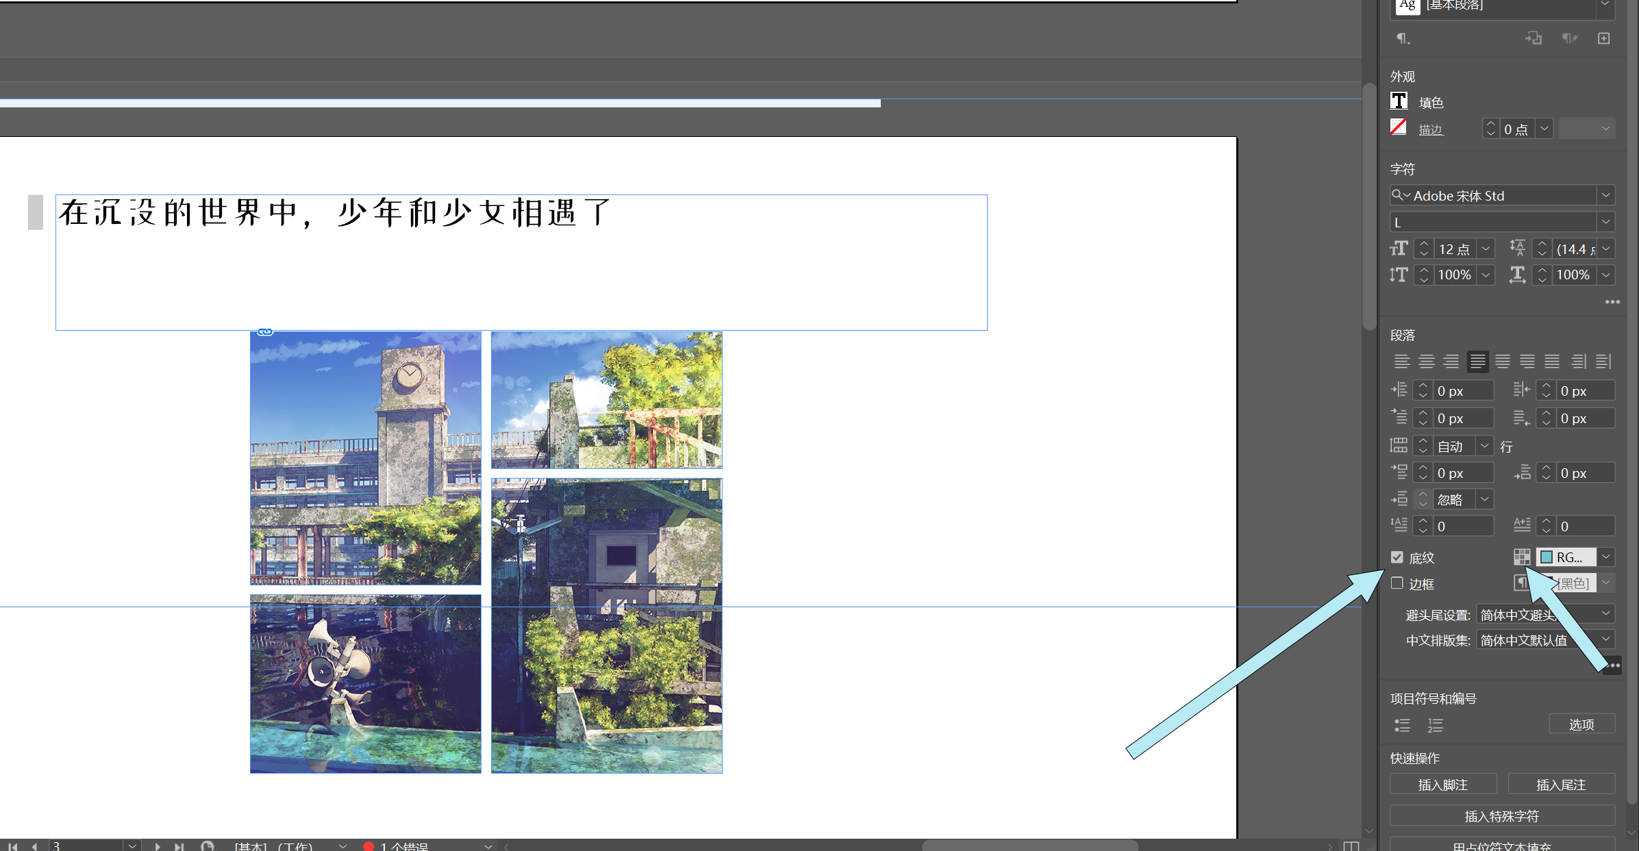Click the clock tower image thumbnail
Screen dimensions: 1639x851
tap(365, 457)
